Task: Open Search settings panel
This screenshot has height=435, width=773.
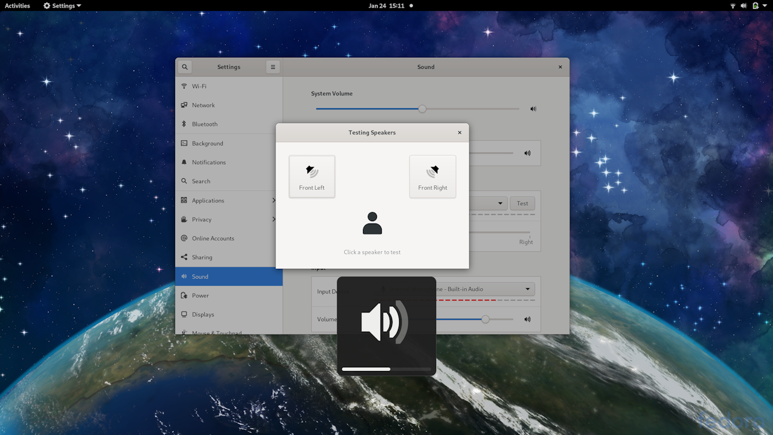Action: [x=229, y=181]
